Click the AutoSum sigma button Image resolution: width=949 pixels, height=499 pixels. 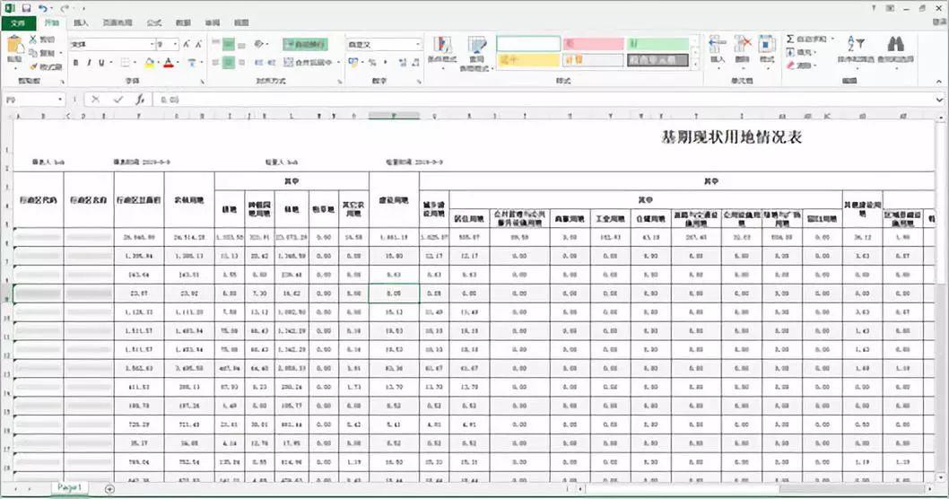806,39
